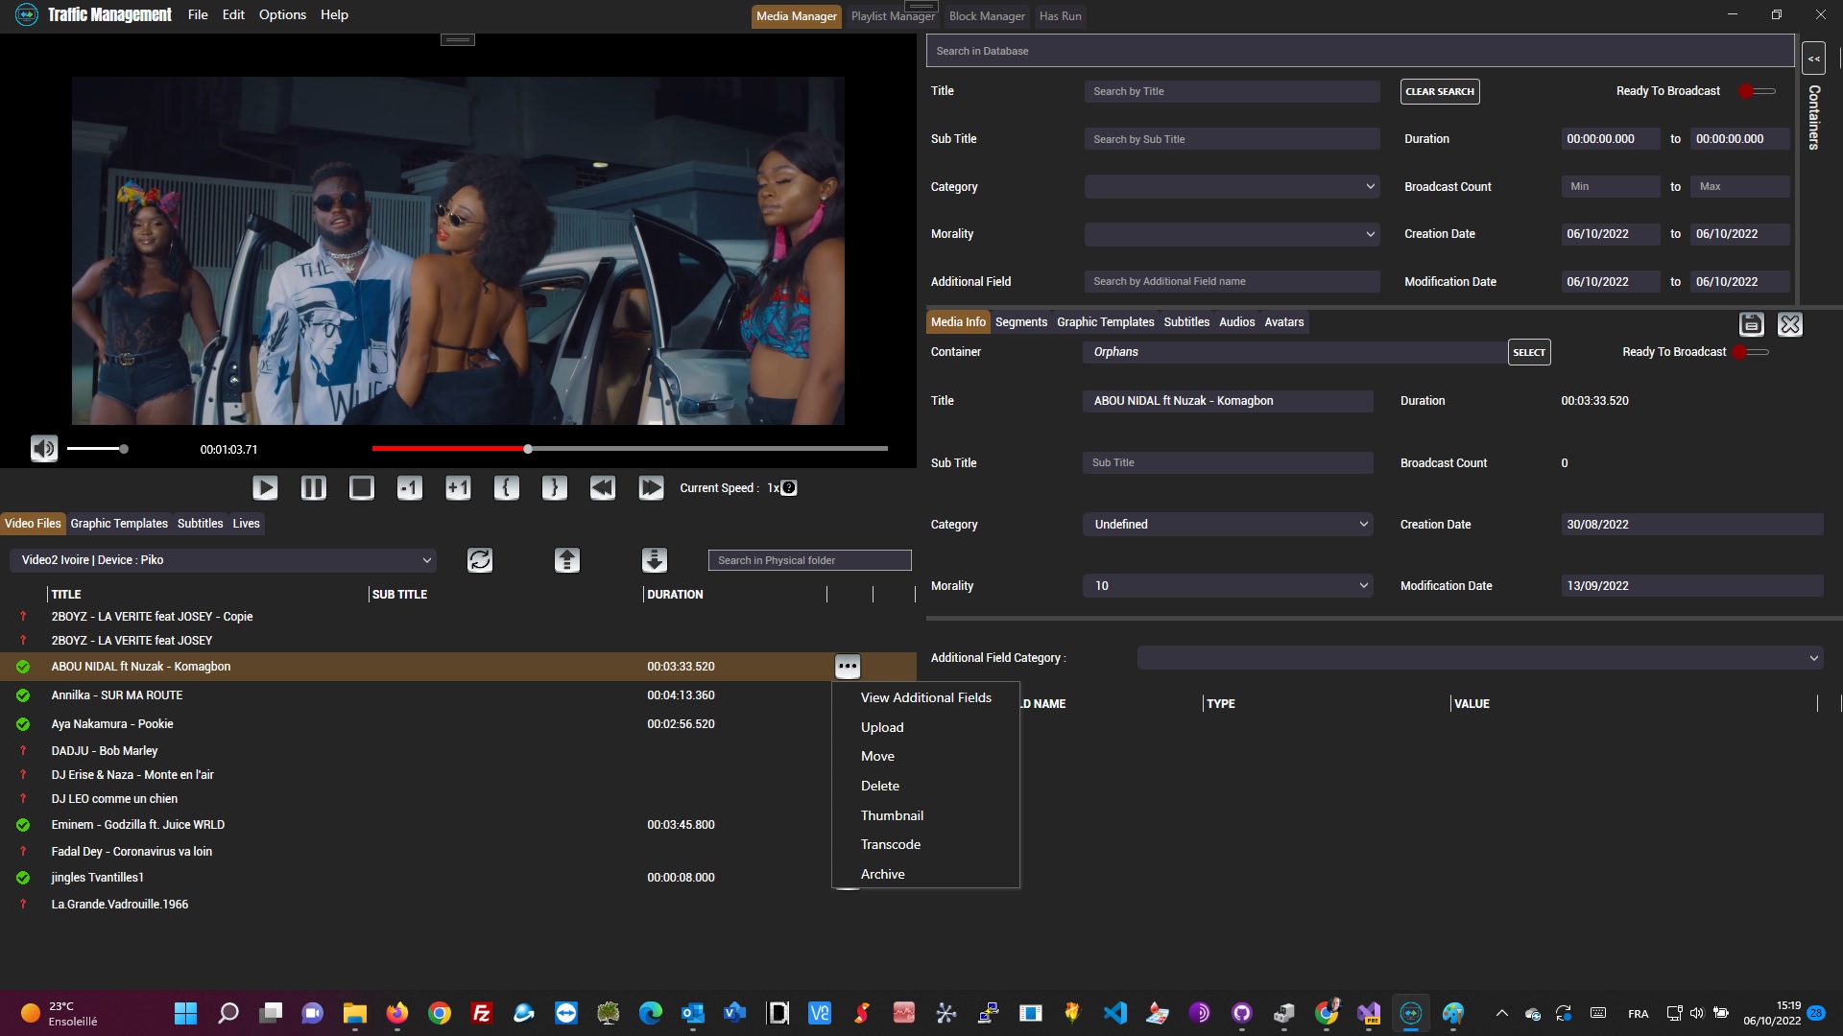Open Firefox from the taskbar
Viewport: 1843px width, 1036px height.
[x=397, y=1013]
